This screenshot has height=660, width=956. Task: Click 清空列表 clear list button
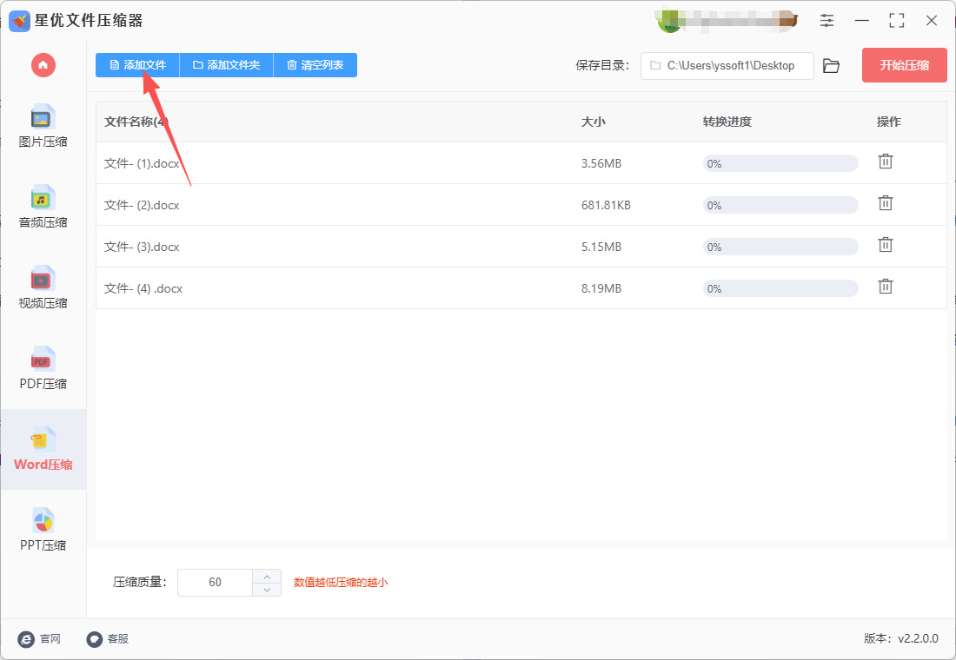pos(315,64)
